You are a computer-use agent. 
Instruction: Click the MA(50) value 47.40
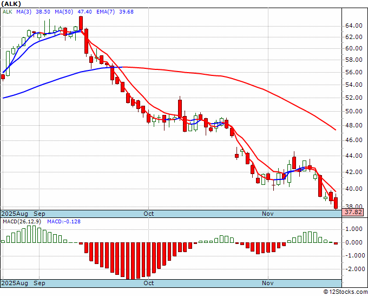tap(84, 12)
